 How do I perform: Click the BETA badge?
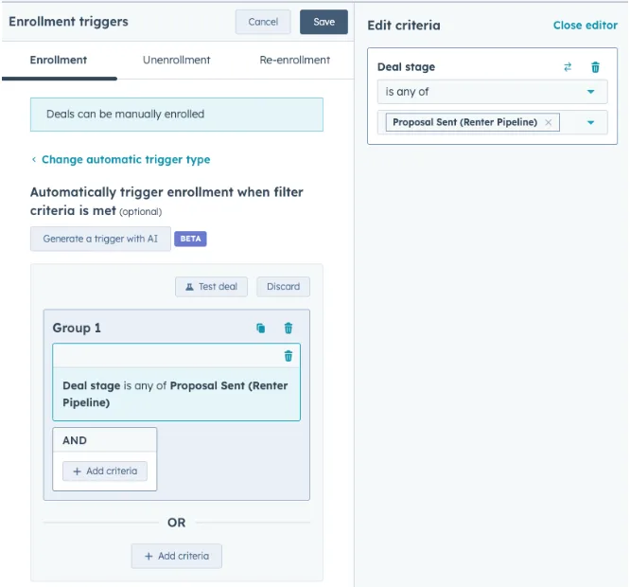pyautogui.click(x=190, y=239)
